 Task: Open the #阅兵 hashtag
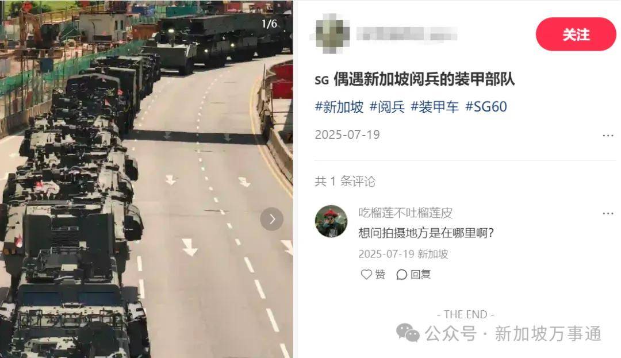click(x=387, y=107)
